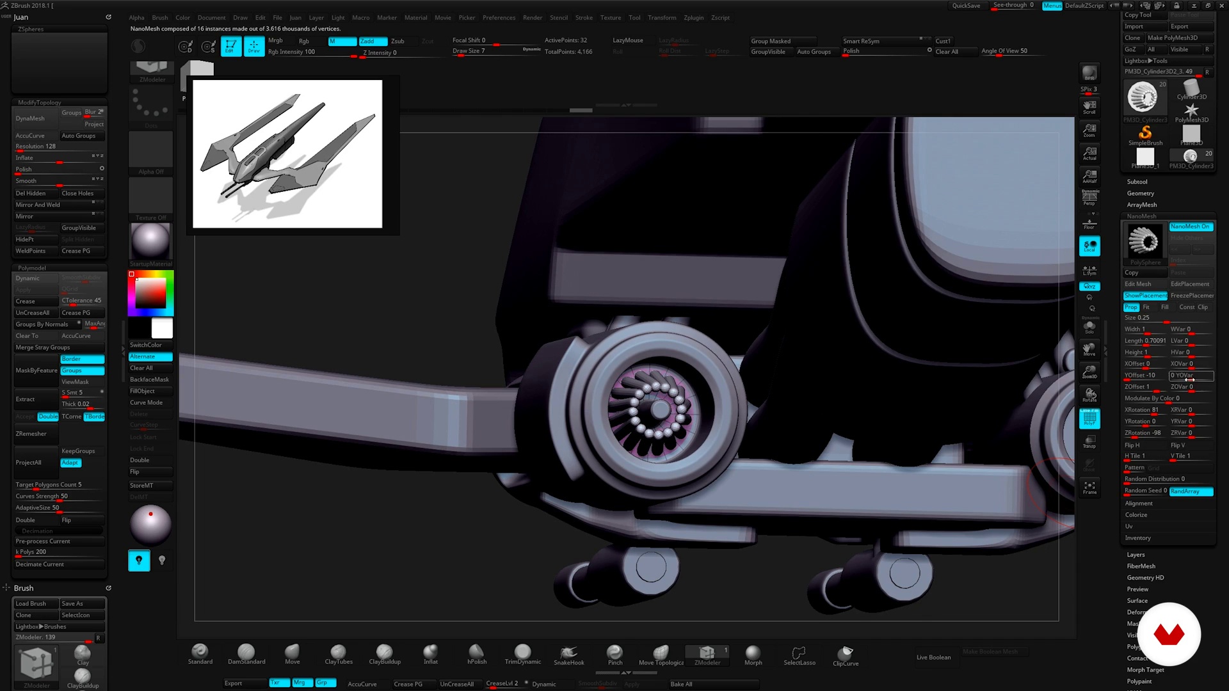Select the SimpleBrush tool icon
This screenshot has width=1229, height=691.
click(1145, 136)
